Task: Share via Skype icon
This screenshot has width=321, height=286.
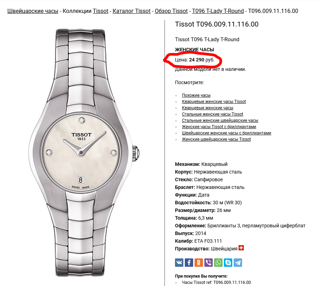Action: tap(228, 263)
